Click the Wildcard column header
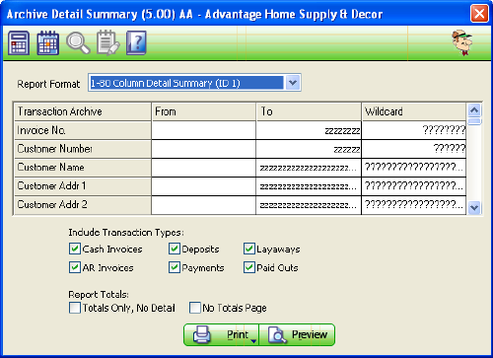This screenshot has height=358, width=493. [414, 111]
